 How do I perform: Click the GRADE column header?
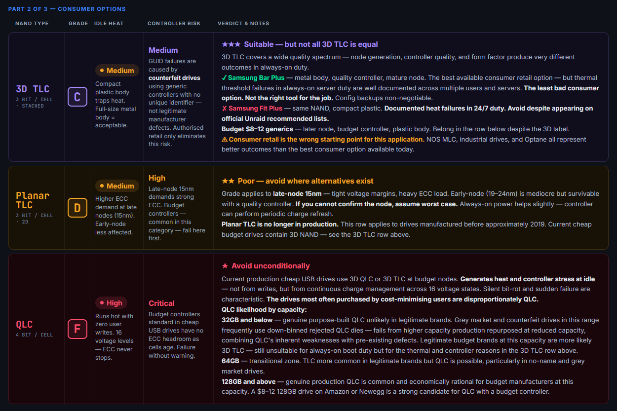[78, 24]
